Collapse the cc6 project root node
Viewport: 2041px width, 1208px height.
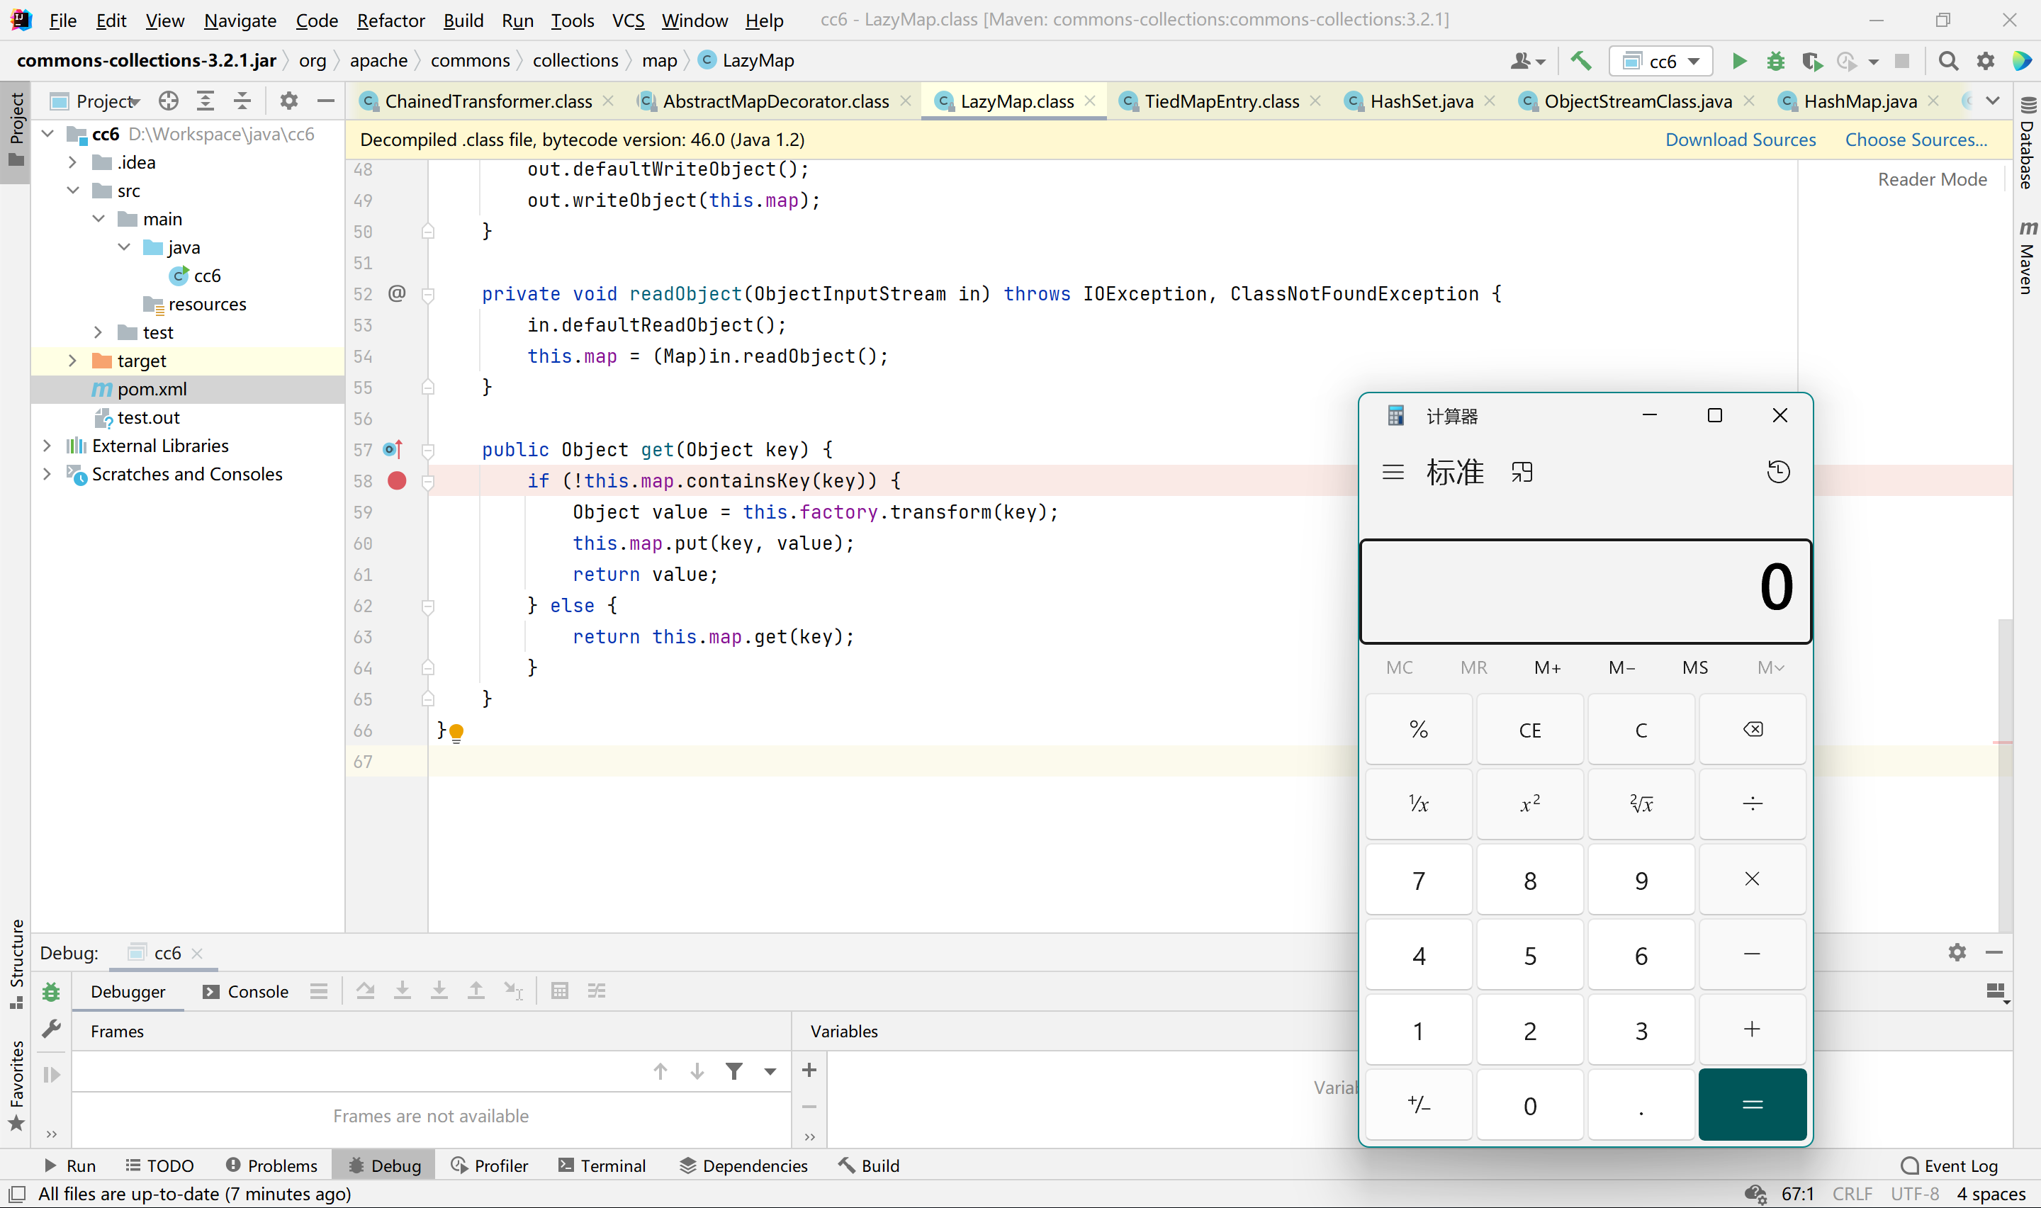tap(48, 133)
